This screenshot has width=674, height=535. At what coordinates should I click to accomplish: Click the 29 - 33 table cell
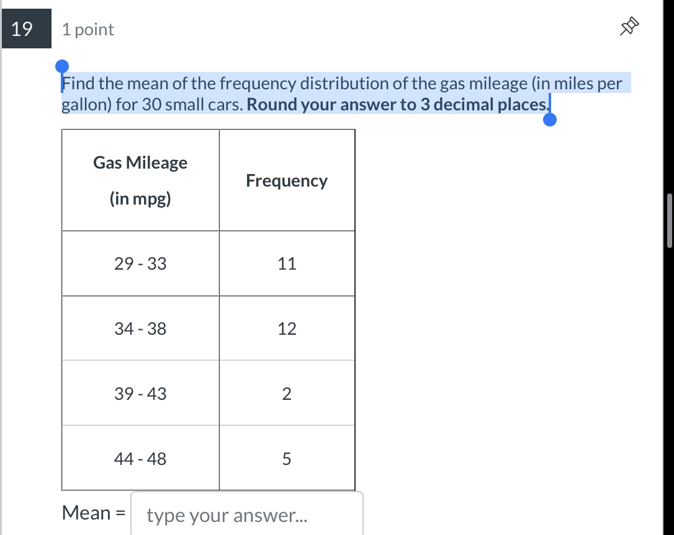pyautogui.click(x=140, y=263)
